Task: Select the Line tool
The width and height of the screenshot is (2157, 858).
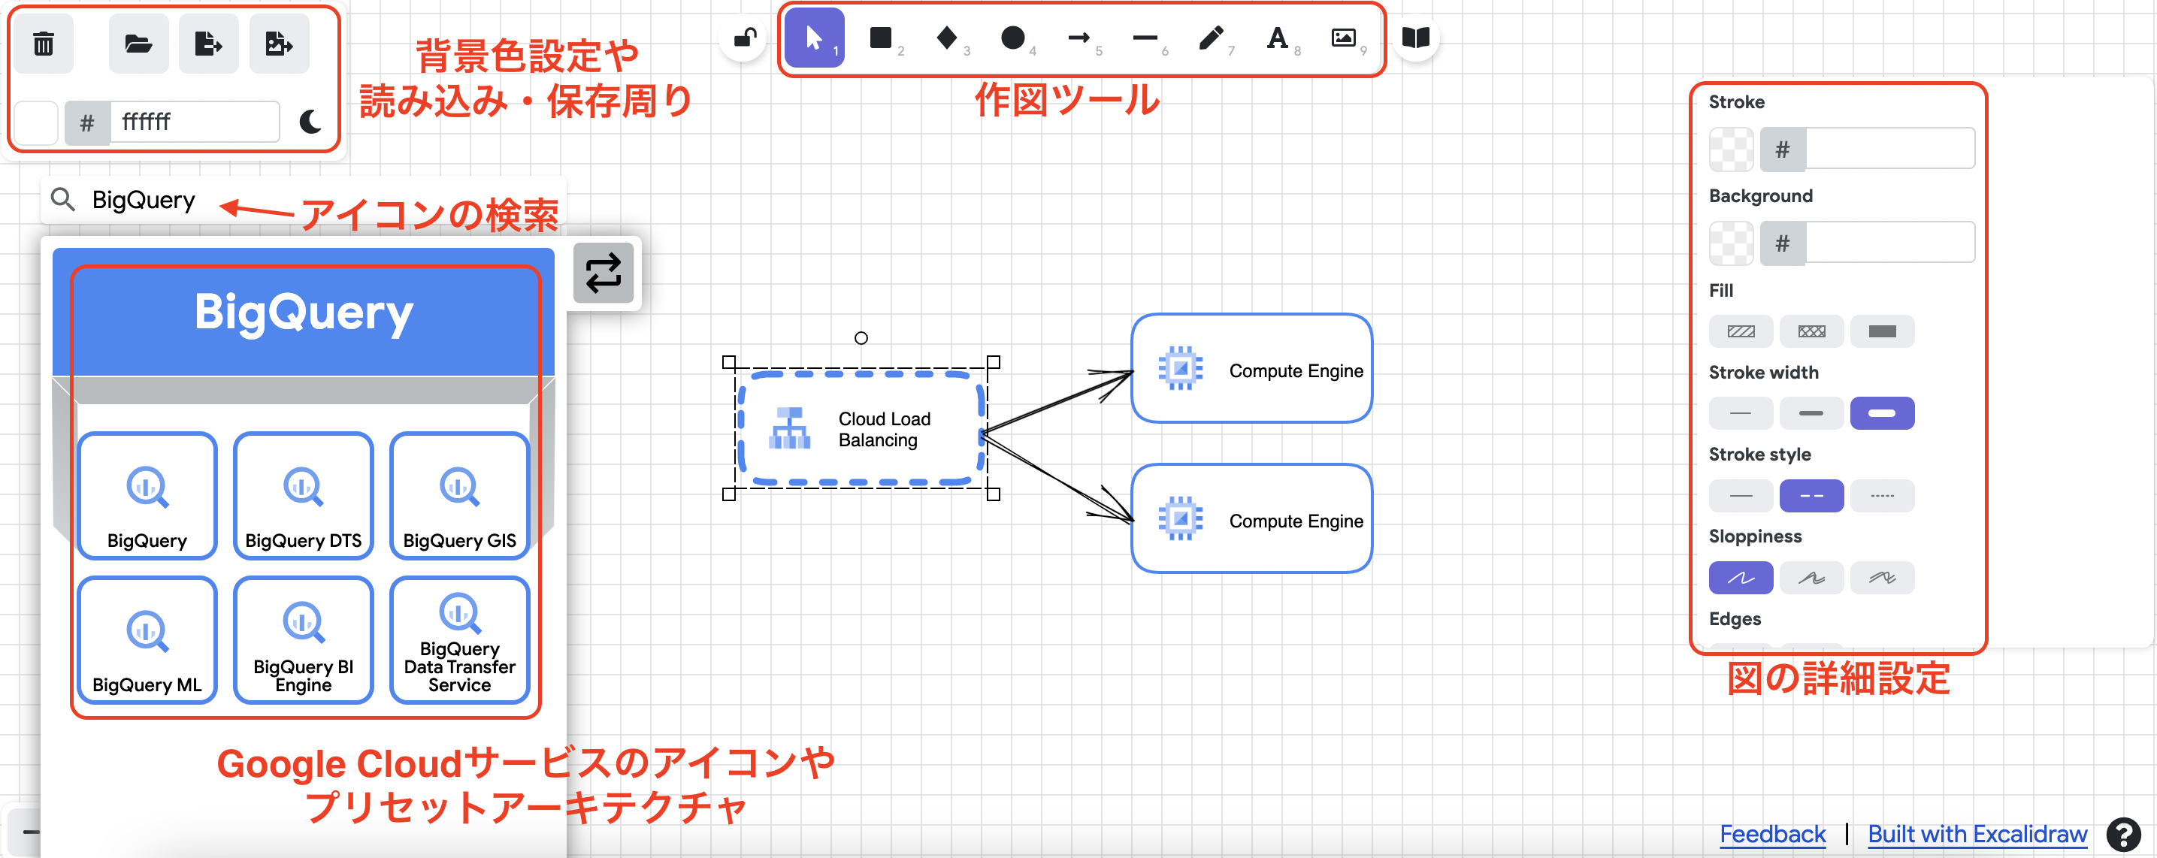Action: tap(1145, 38)
